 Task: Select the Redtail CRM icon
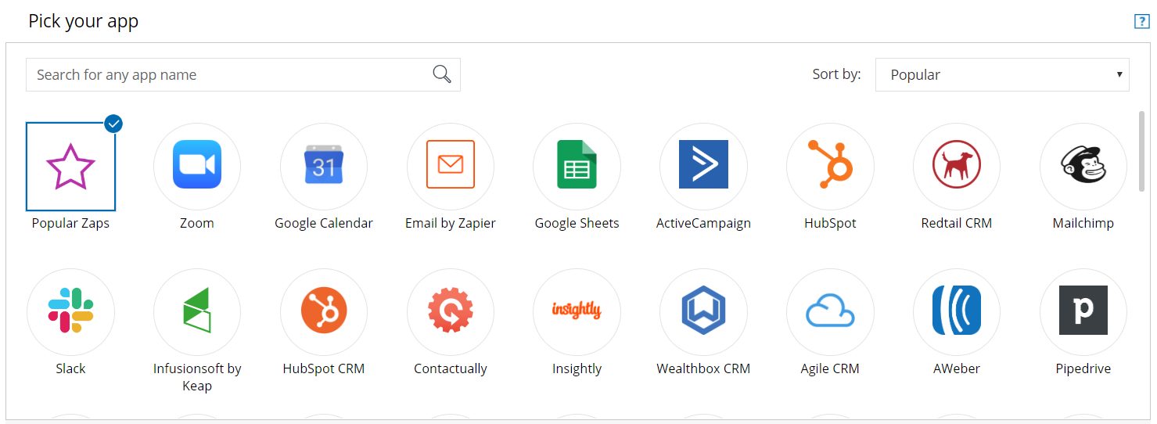(x=957, y=167)
